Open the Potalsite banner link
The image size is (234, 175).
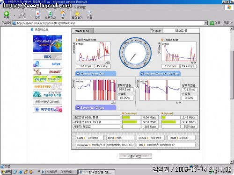coord(47,79)
